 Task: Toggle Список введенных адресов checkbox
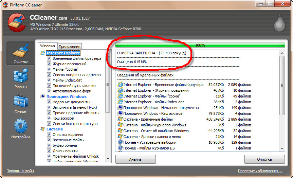pyautogui.click(x=49, y=75)
